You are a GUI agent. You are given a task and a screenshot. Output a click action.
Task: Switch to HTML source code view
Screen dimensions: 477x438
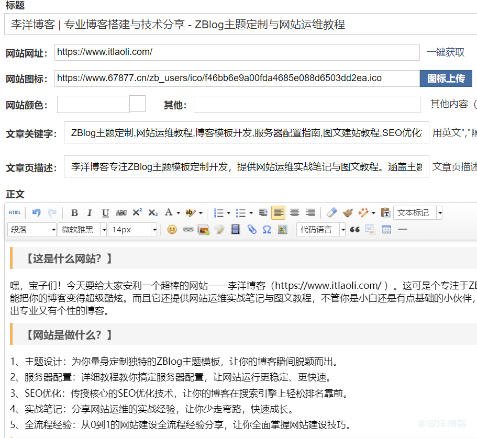(x=15, y=212)
